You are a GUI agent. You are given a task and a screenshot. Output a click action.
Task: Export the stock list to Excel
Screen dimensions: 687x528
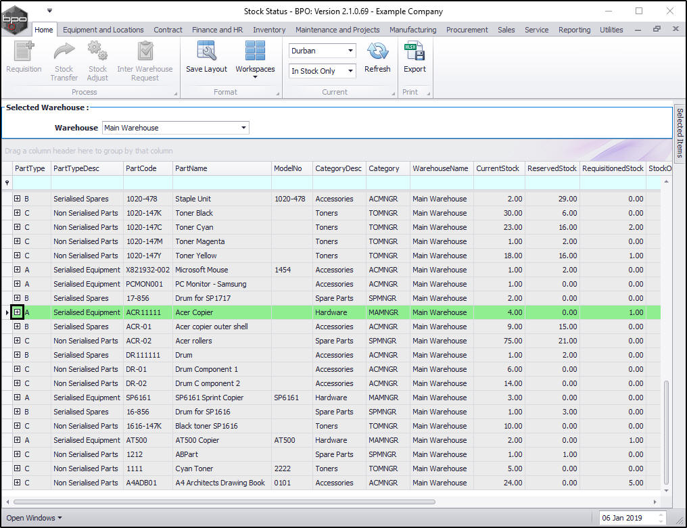(x=414, y=53)
